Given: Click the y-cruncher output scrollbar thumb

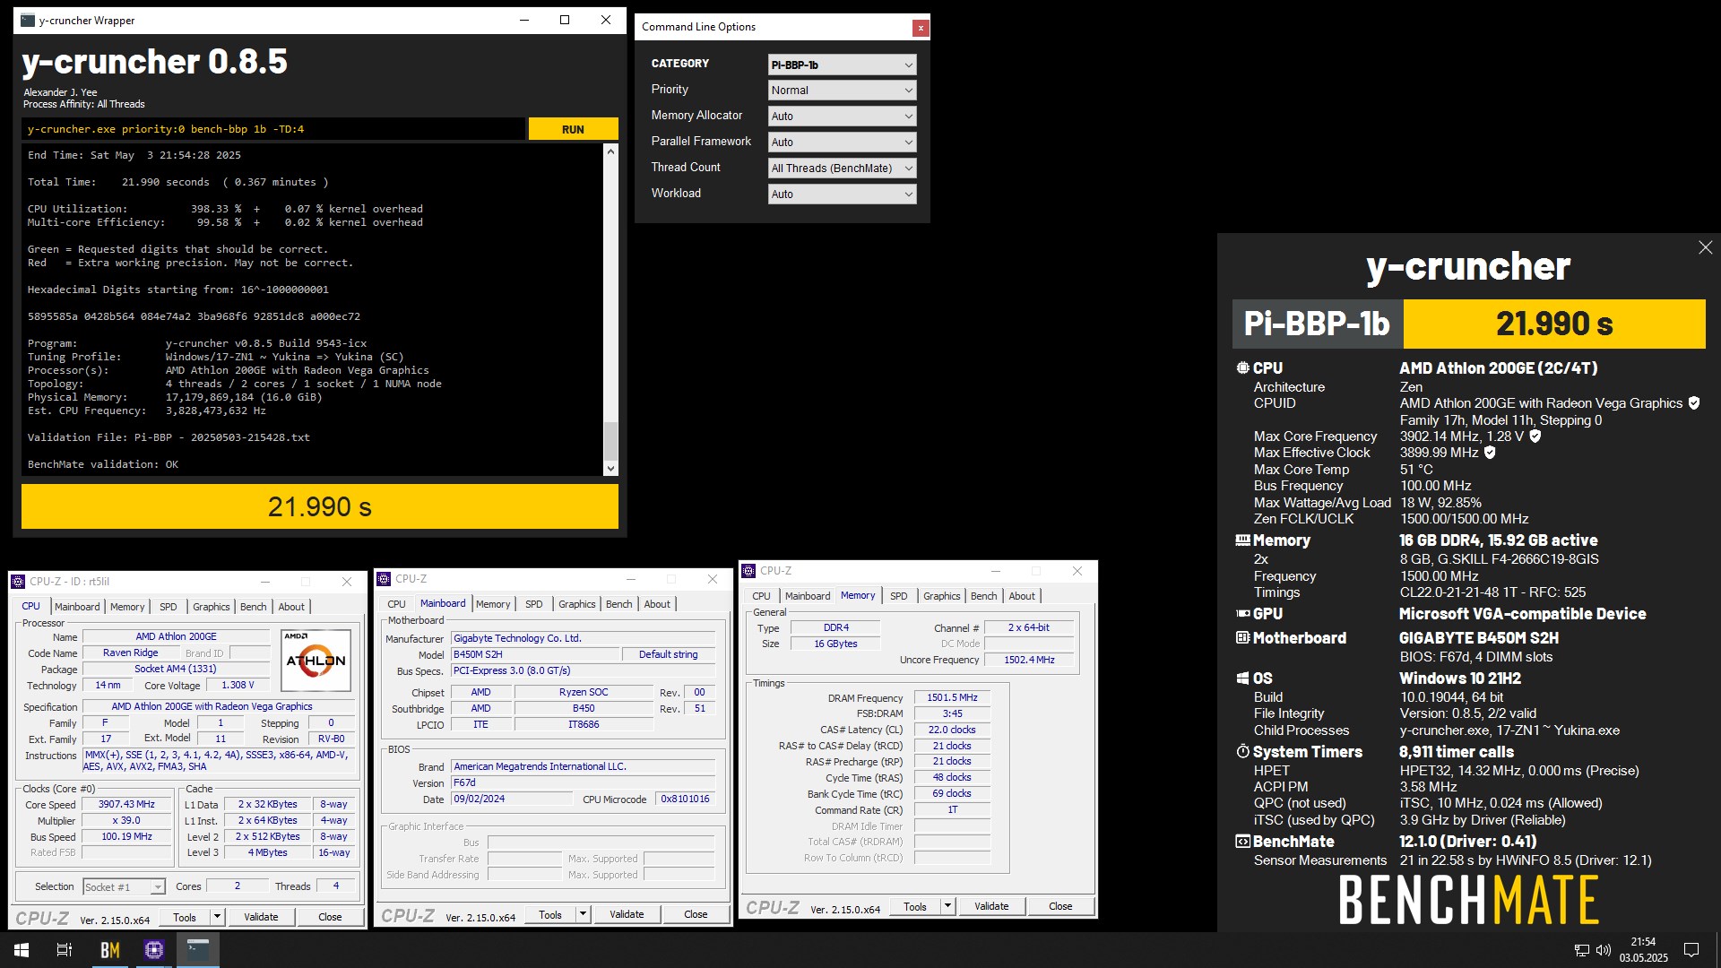Looking at the screenshot, I should click(610, 441).
